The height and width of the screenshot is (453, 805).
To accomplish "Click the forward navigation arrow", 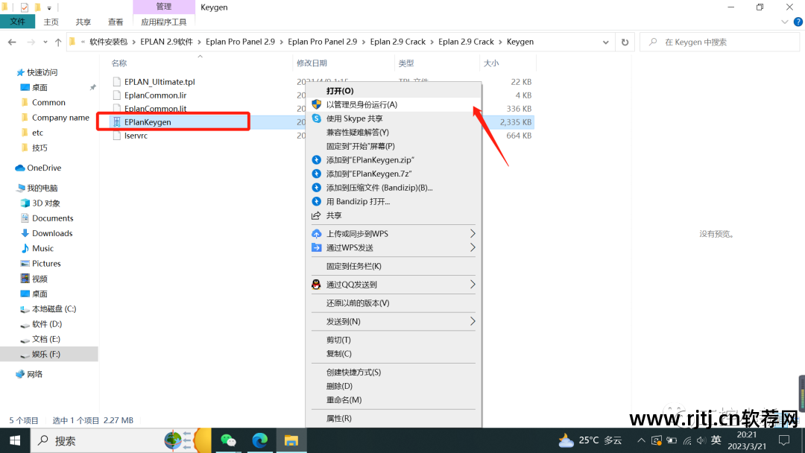I will (31, 42).
